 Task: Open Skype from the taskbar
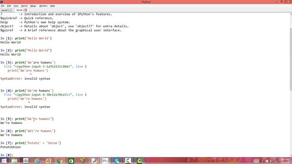117,161
